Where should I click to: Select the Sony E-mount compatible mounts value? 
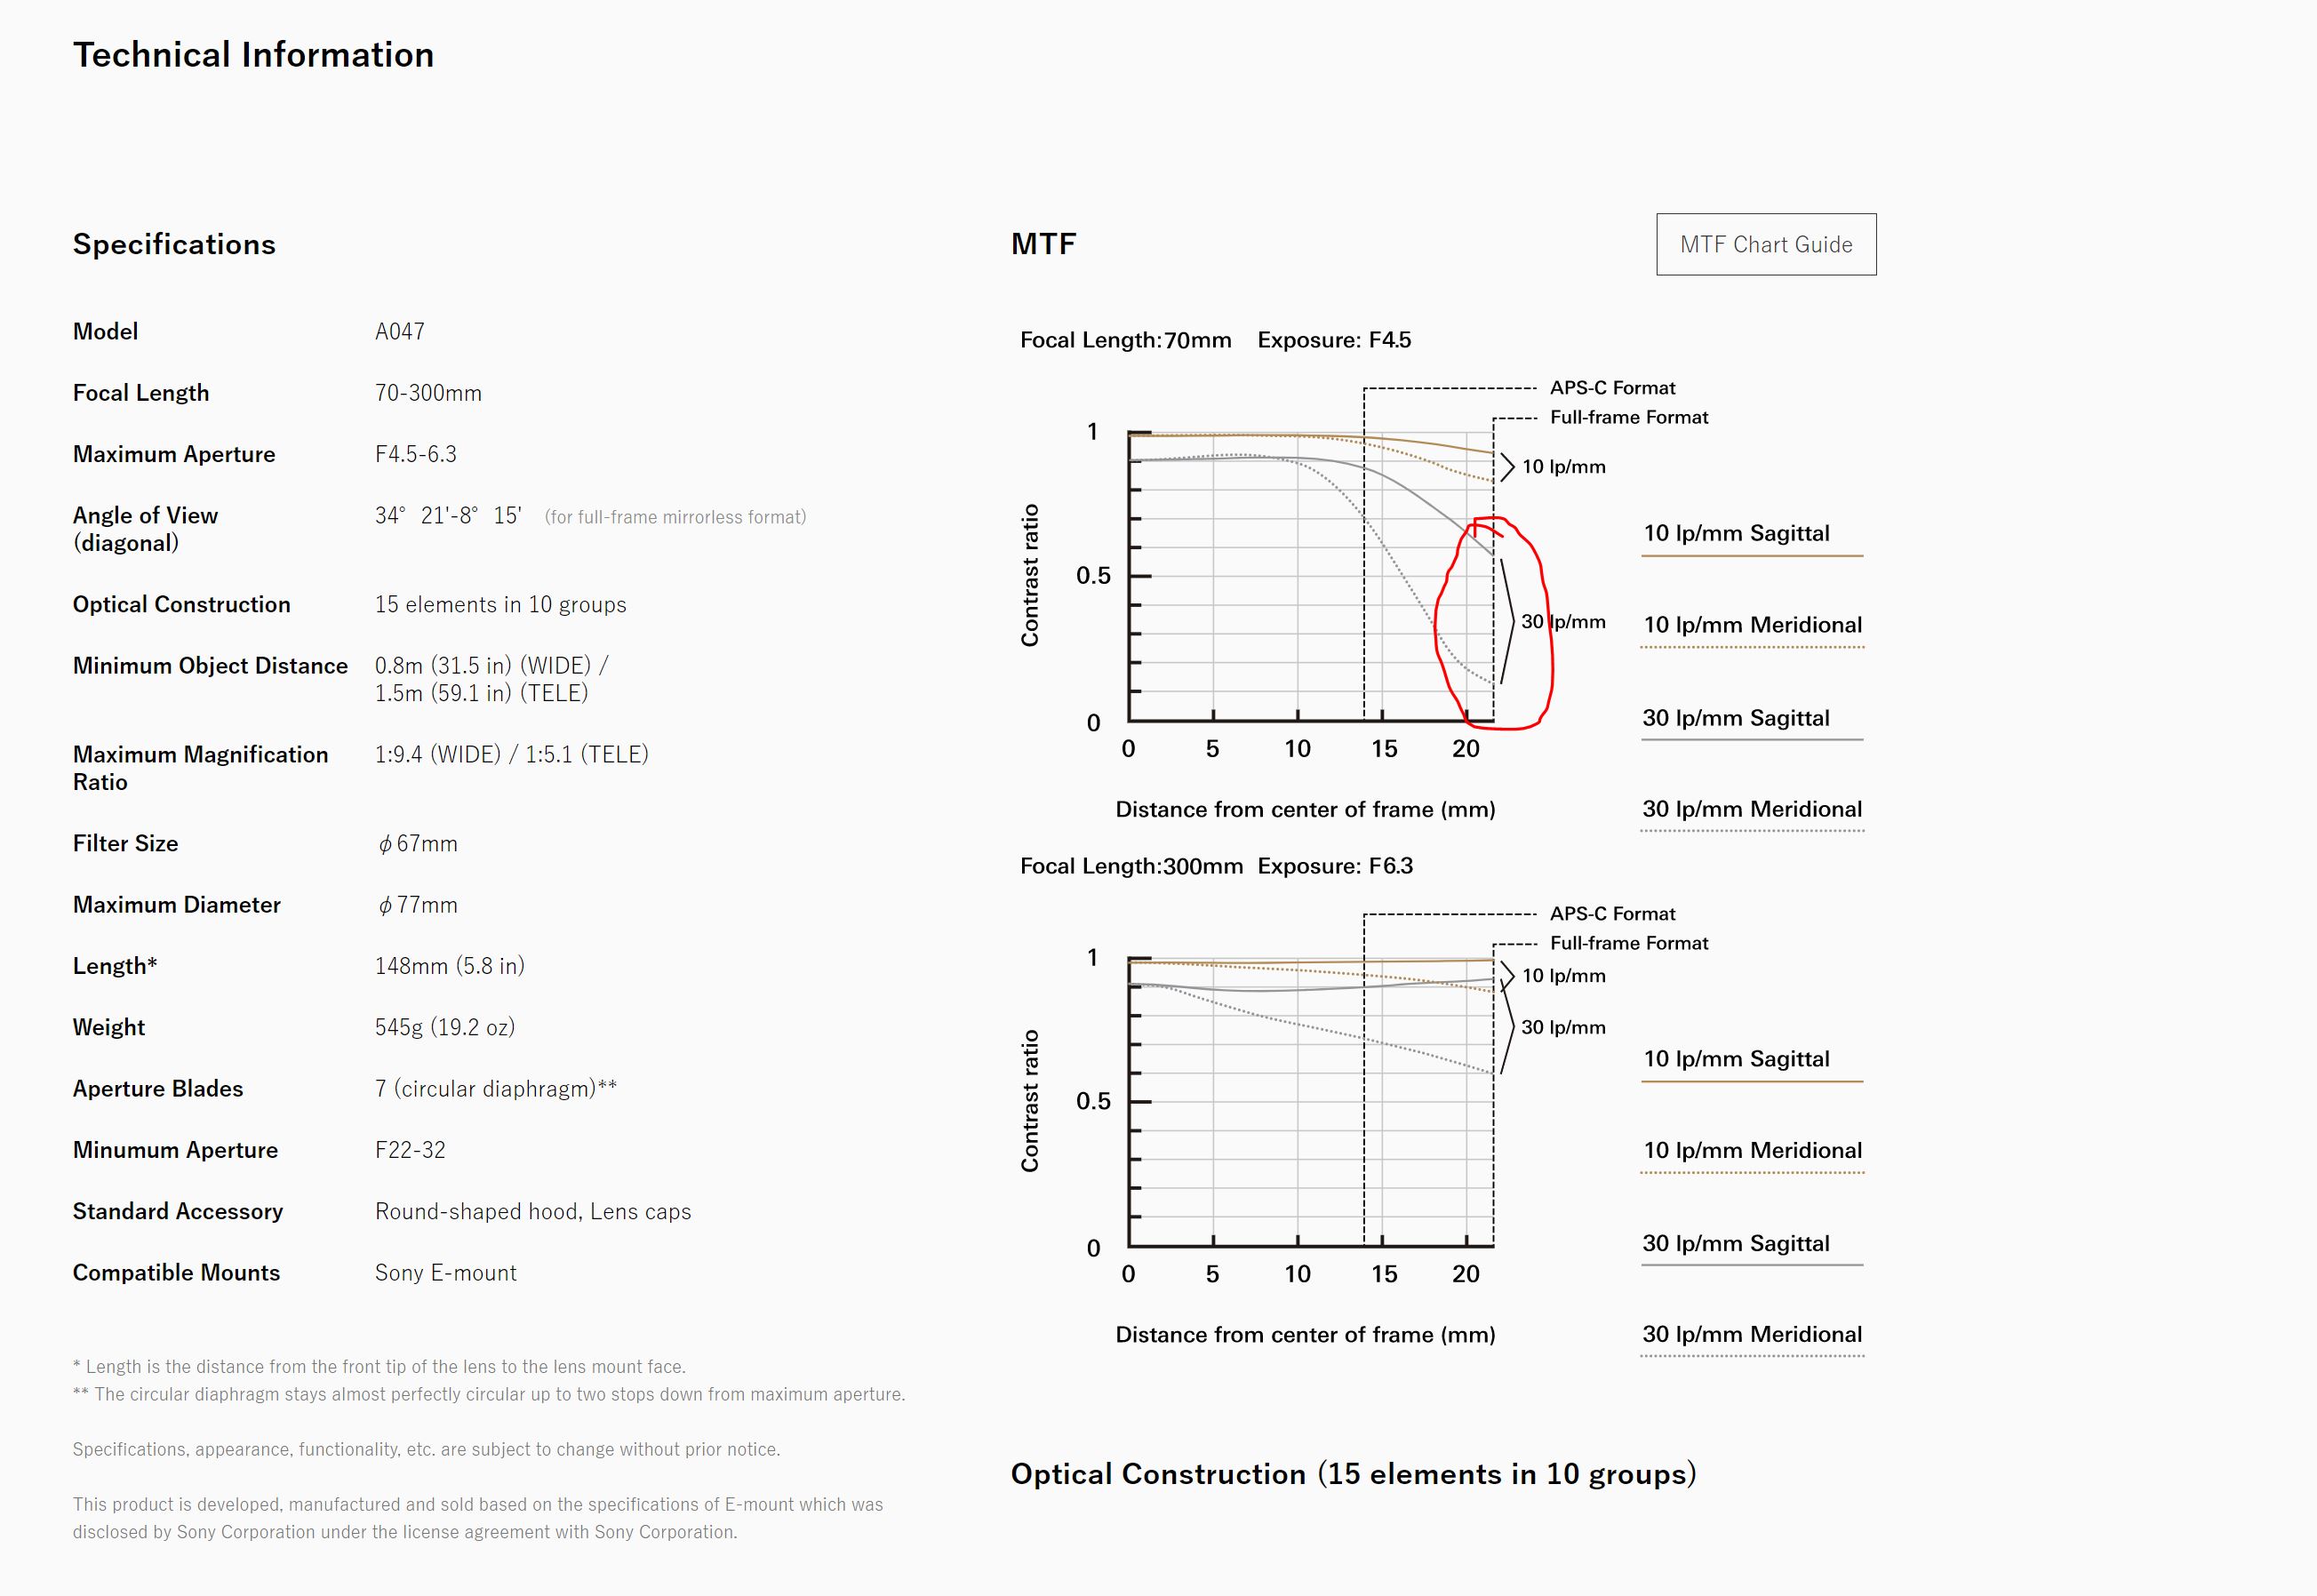coord(445,1272)
